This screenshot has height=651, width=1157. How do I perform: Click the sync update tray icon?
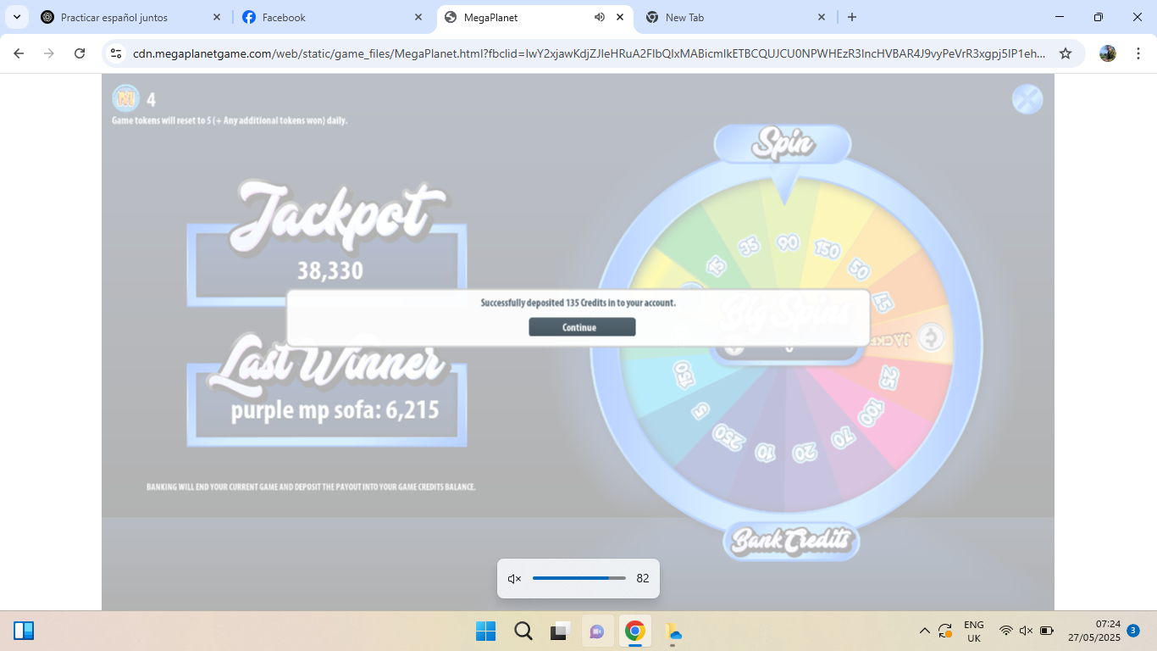click(945, 631)
